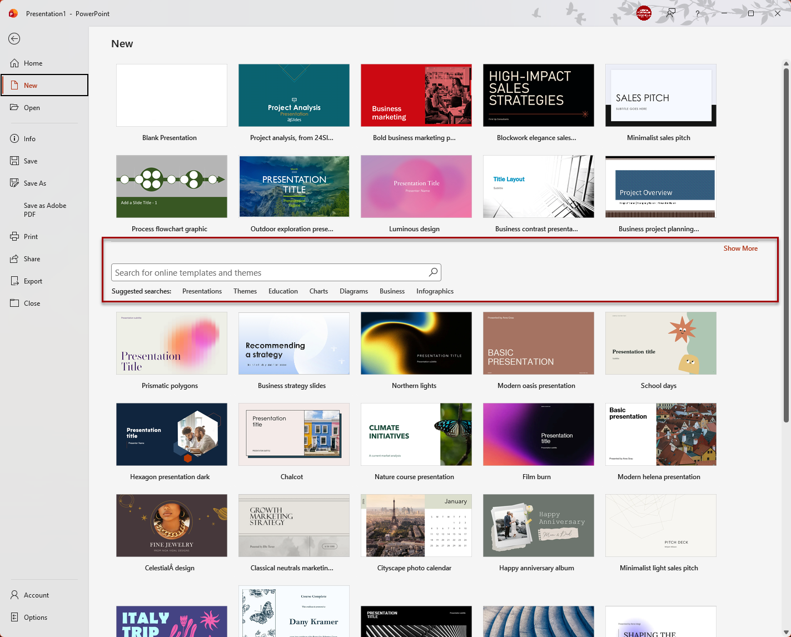This screenshot has width=791, height=637.
Task: Open the School days template
Action: point(661,343)
